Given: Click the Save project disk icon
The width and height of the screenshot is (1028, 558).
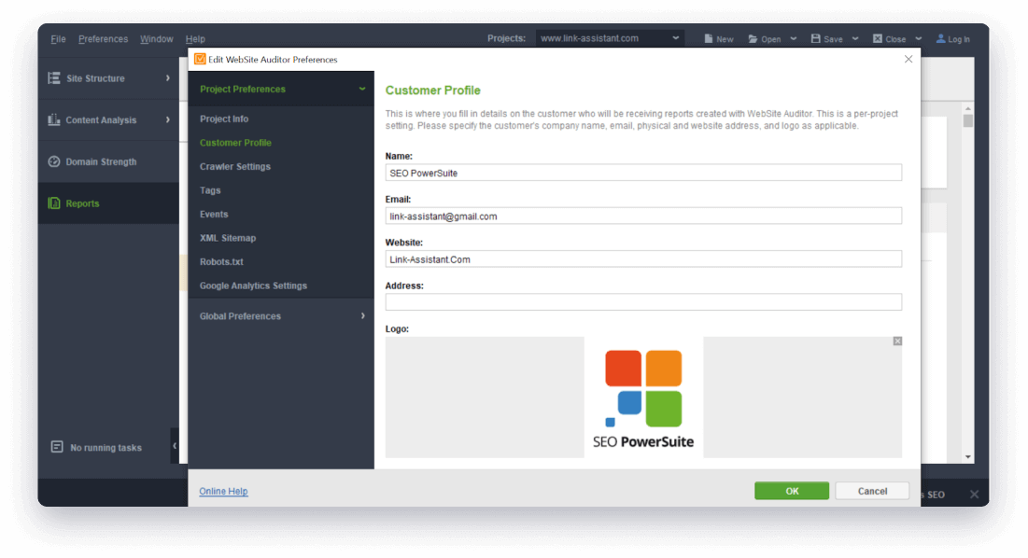Looking at the screenshot, I should click(815, 39).
